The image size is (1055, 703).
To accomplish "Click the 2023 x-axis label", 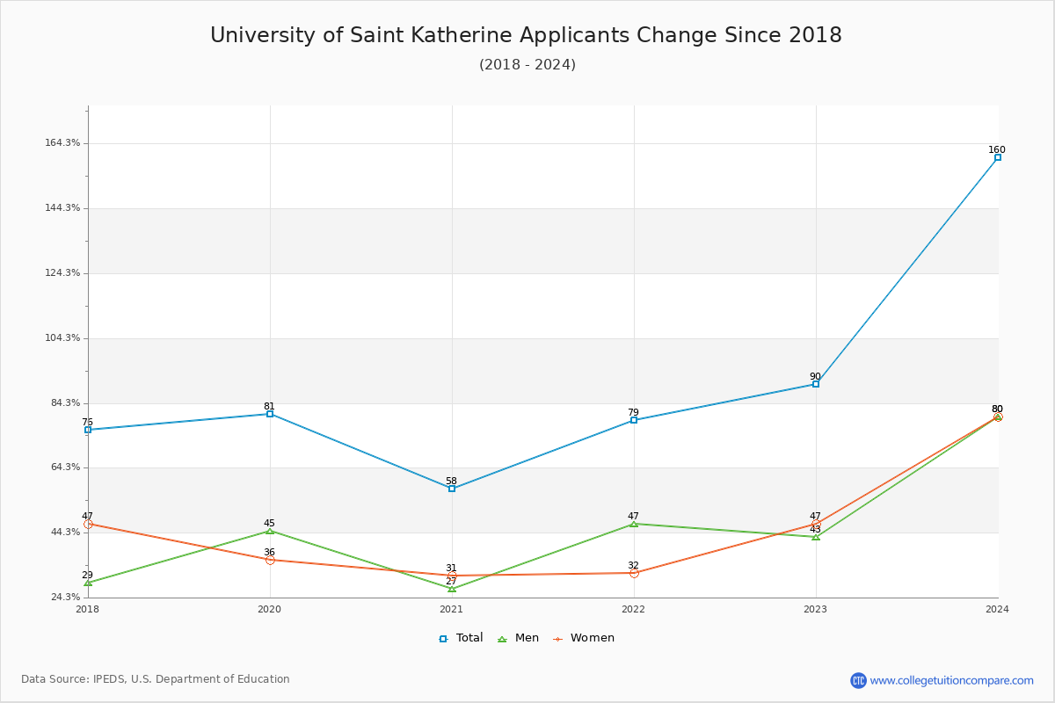I will tap(816, 609).
